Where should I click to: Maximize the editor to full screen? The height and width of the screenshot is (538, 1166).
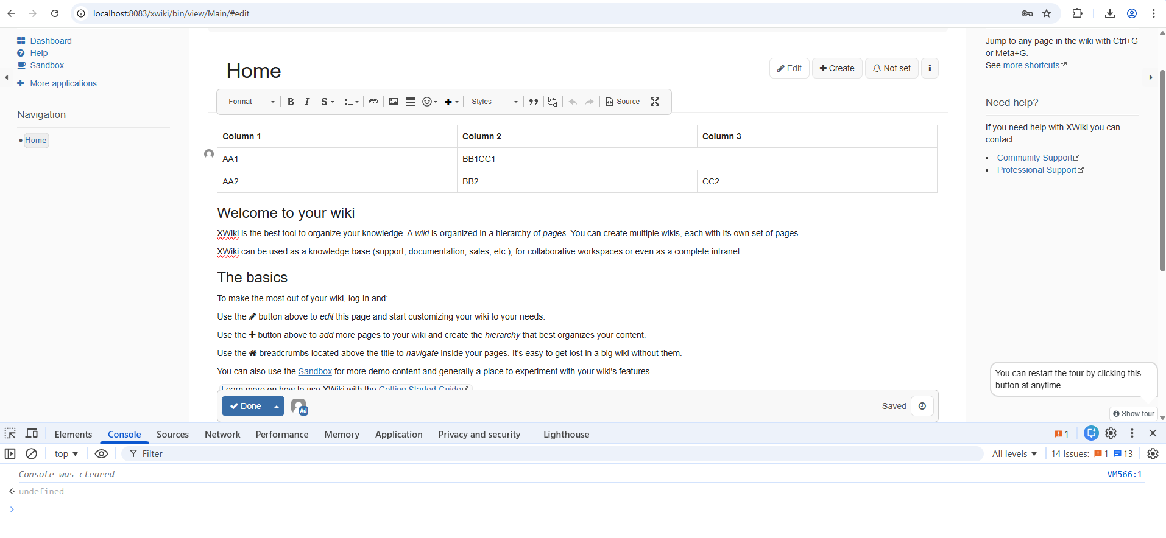(655, 102)
